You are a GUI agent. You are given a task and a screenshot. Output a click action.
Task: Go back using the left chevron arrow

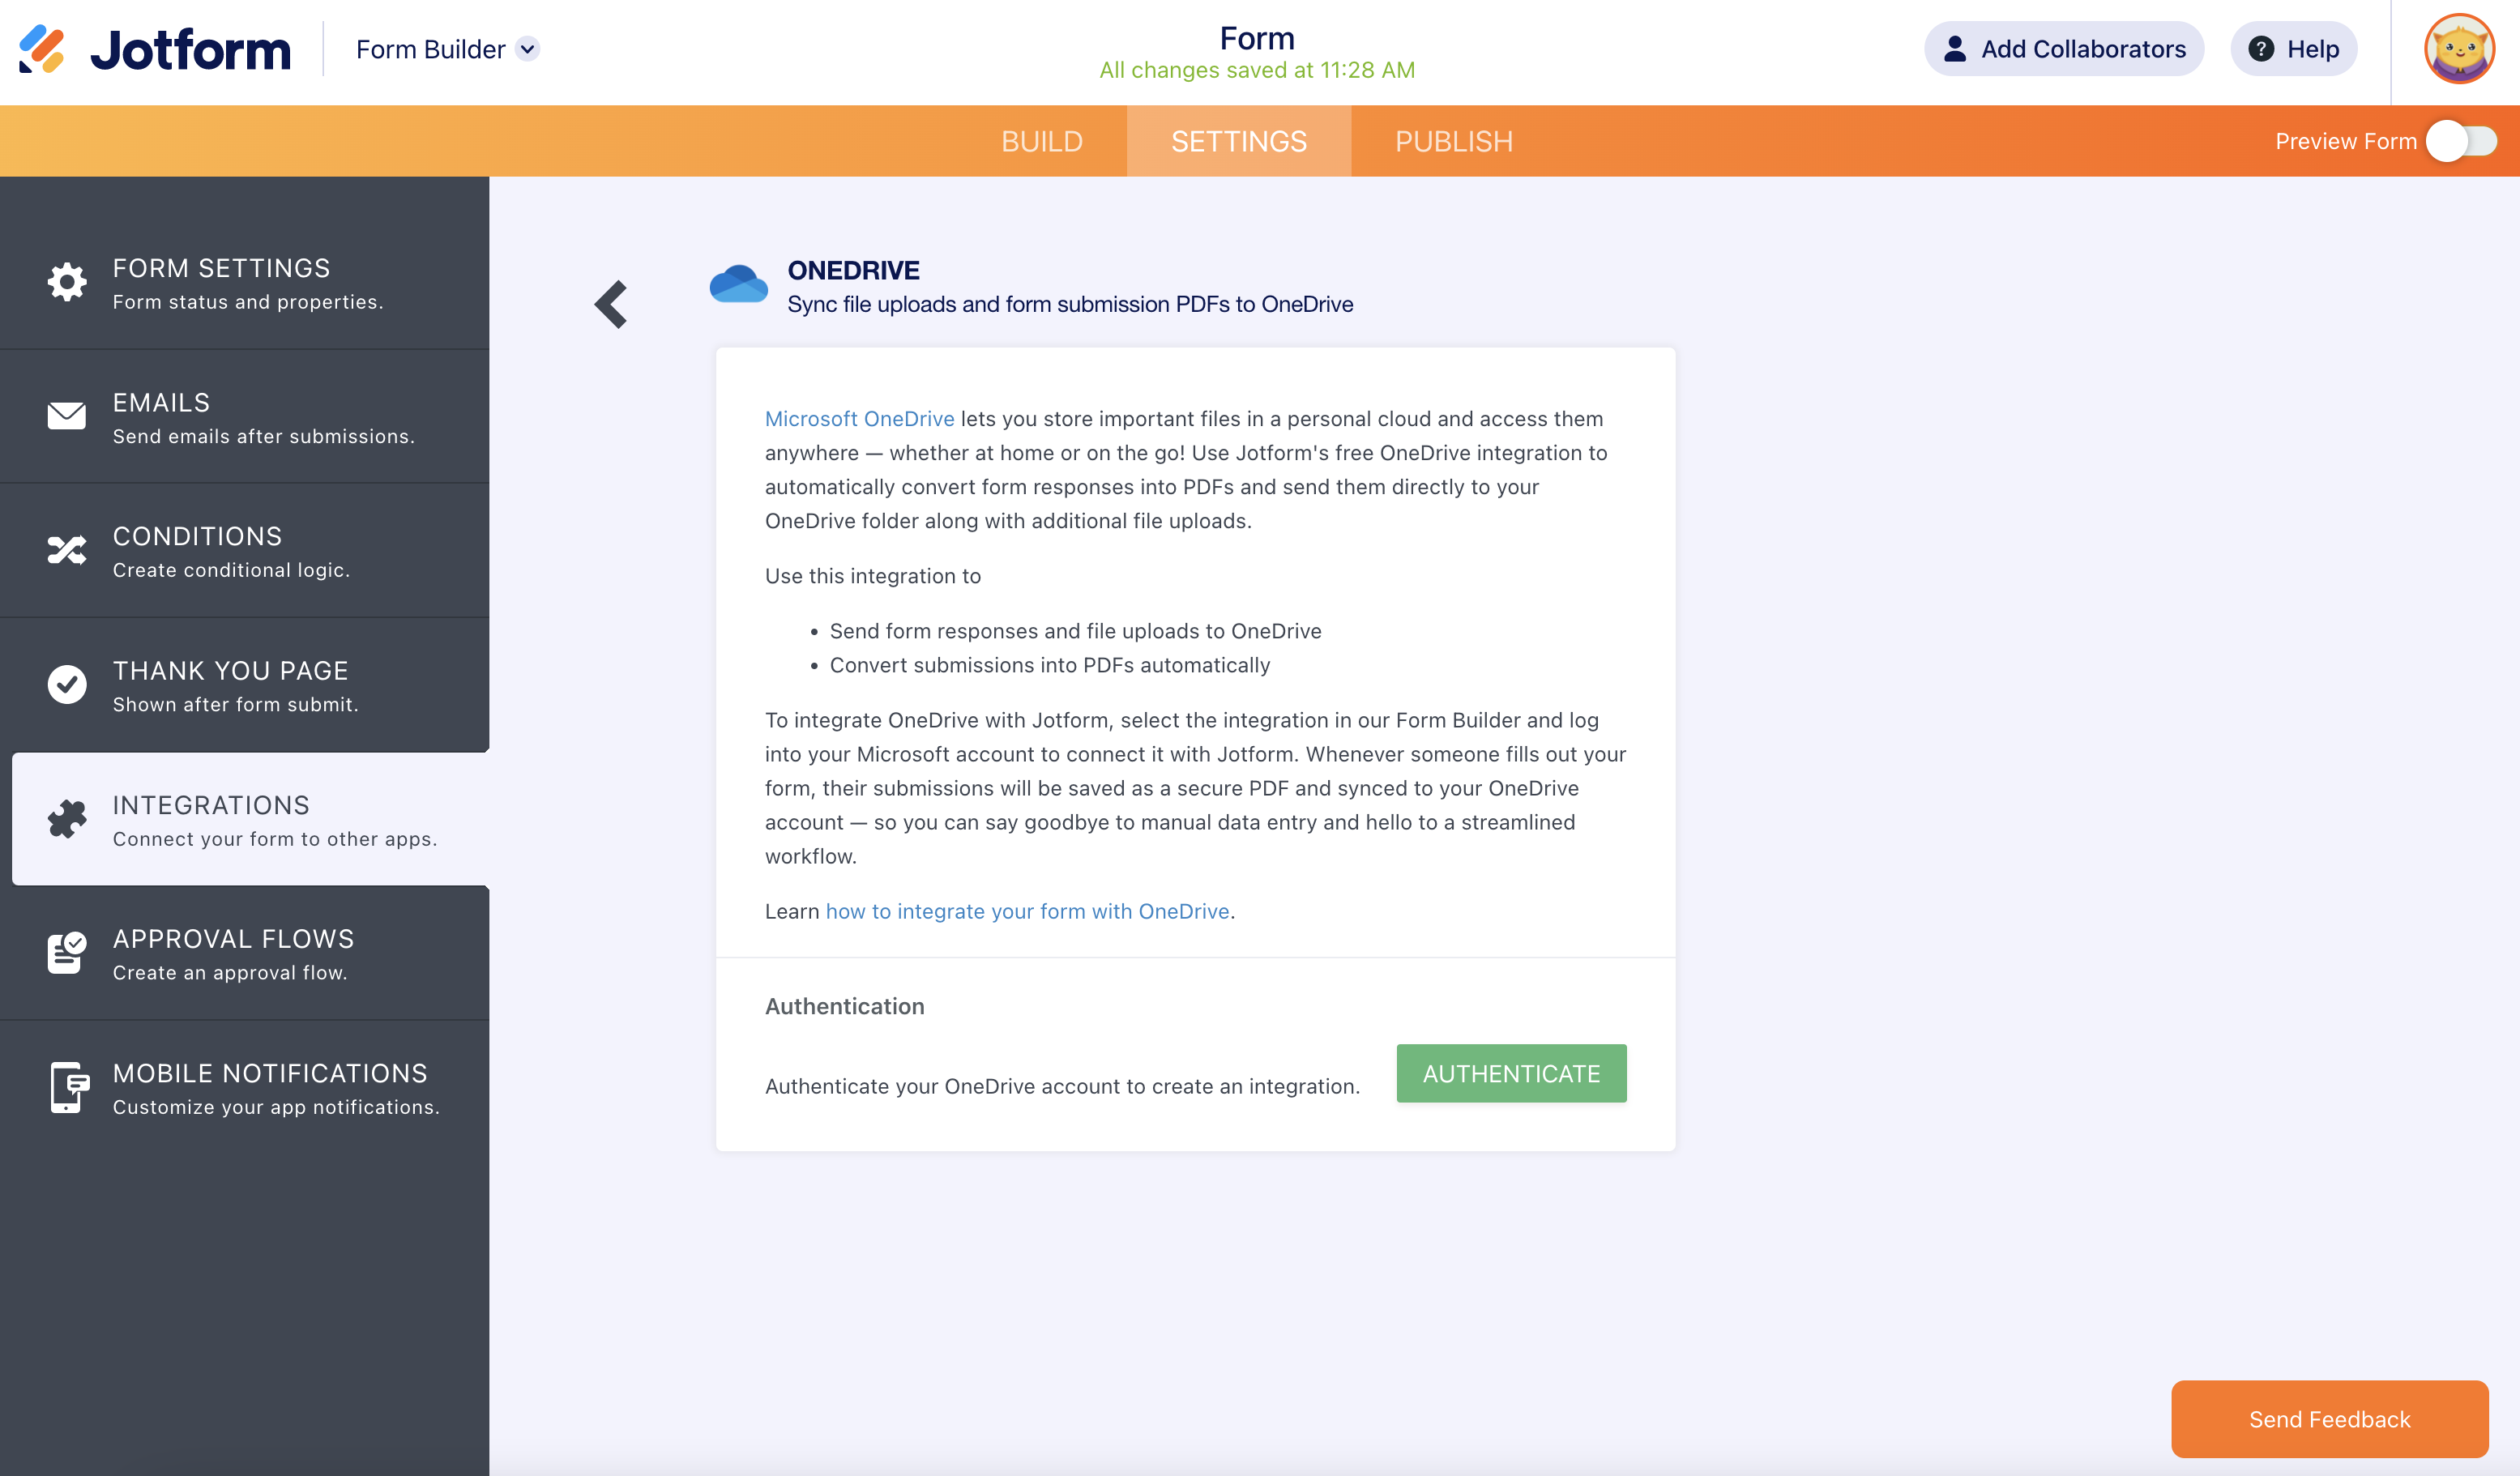click(611, 304)
